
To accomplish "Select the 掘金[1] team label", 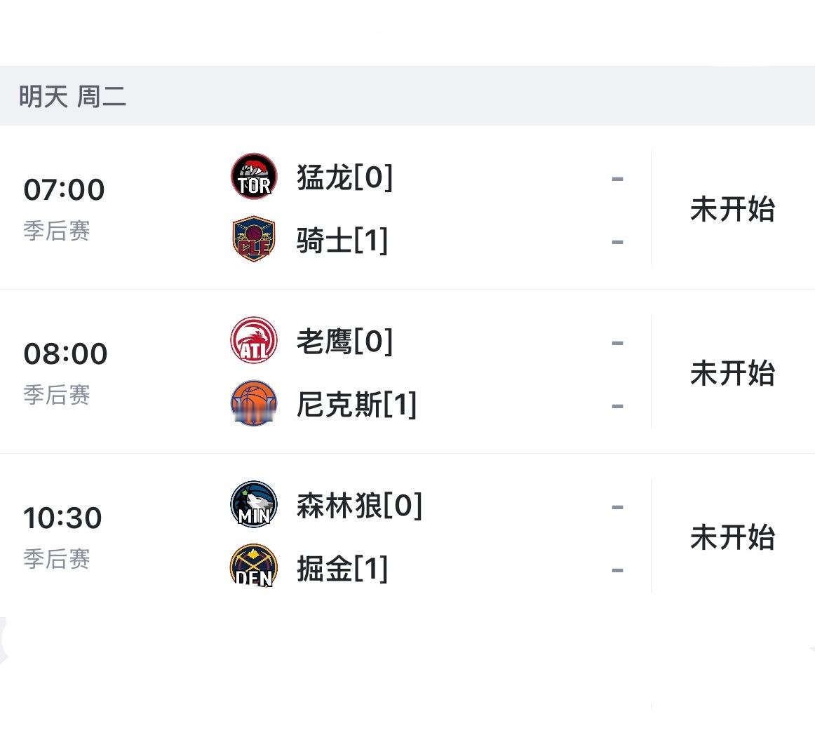I will coord(340,568).
